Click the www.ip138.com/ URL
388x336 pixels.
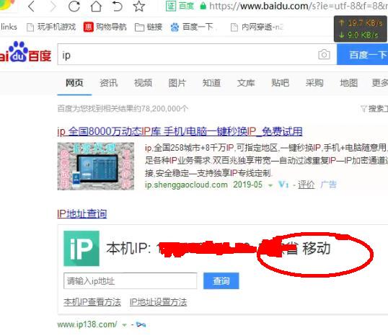[87, 324]
